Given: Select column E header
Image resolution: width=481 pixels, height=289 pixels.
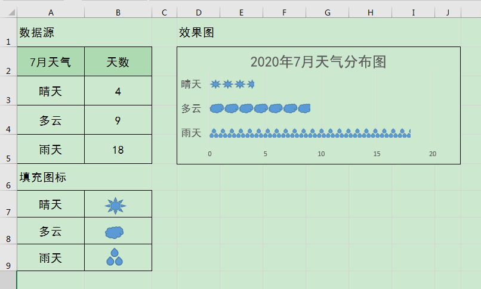Looking at the screenshot, I should pos(242,13).
